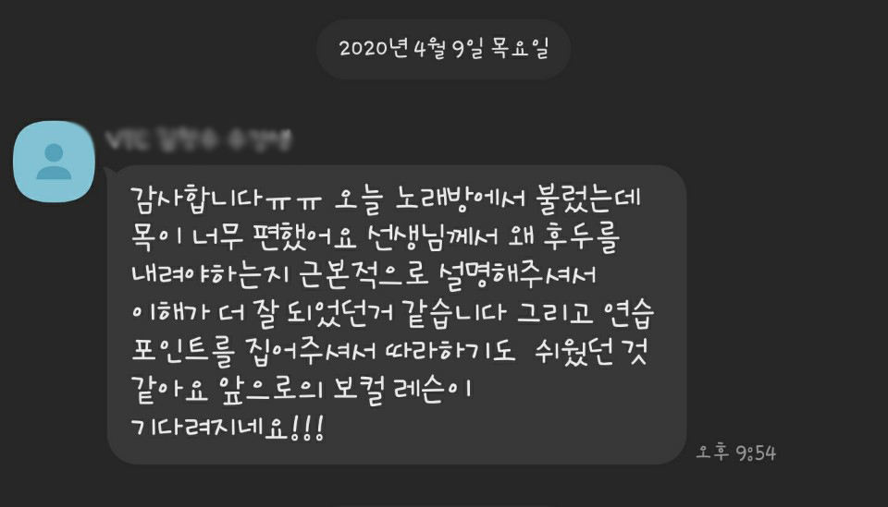
Task: Tap the word 따라하기도 in the message
Action: point(450,351)
